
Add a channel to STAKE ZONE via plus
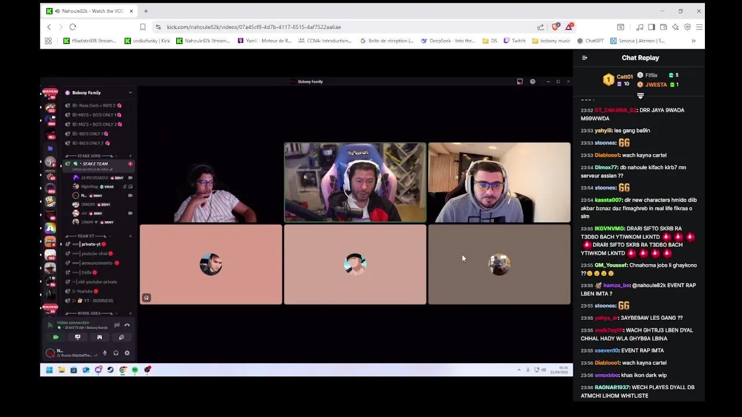coord(130,156)
